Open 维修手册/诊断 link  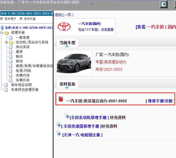pyautogui.click(x=160, y=101)
